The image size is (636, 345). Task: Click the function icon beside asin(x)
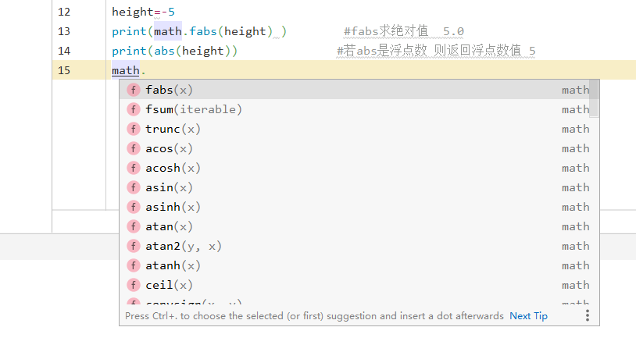tap(134, 187)
